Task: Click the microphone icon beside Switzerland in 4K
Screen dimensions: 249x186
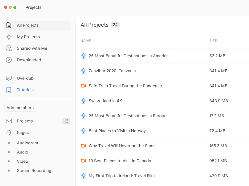Action: 83,101
